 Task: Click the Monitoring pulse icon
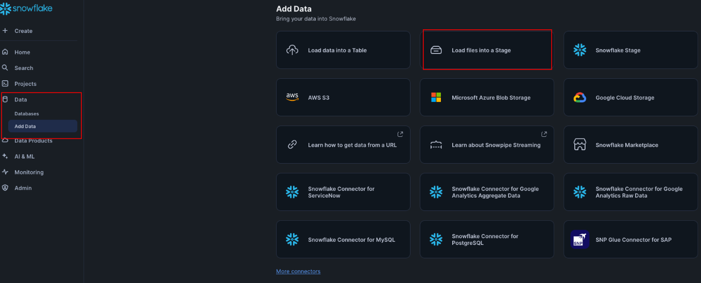point(5,172)
